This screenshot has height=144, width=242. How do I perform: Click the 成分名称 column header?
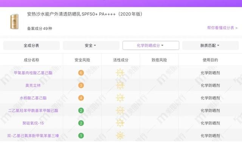[31, 60]
